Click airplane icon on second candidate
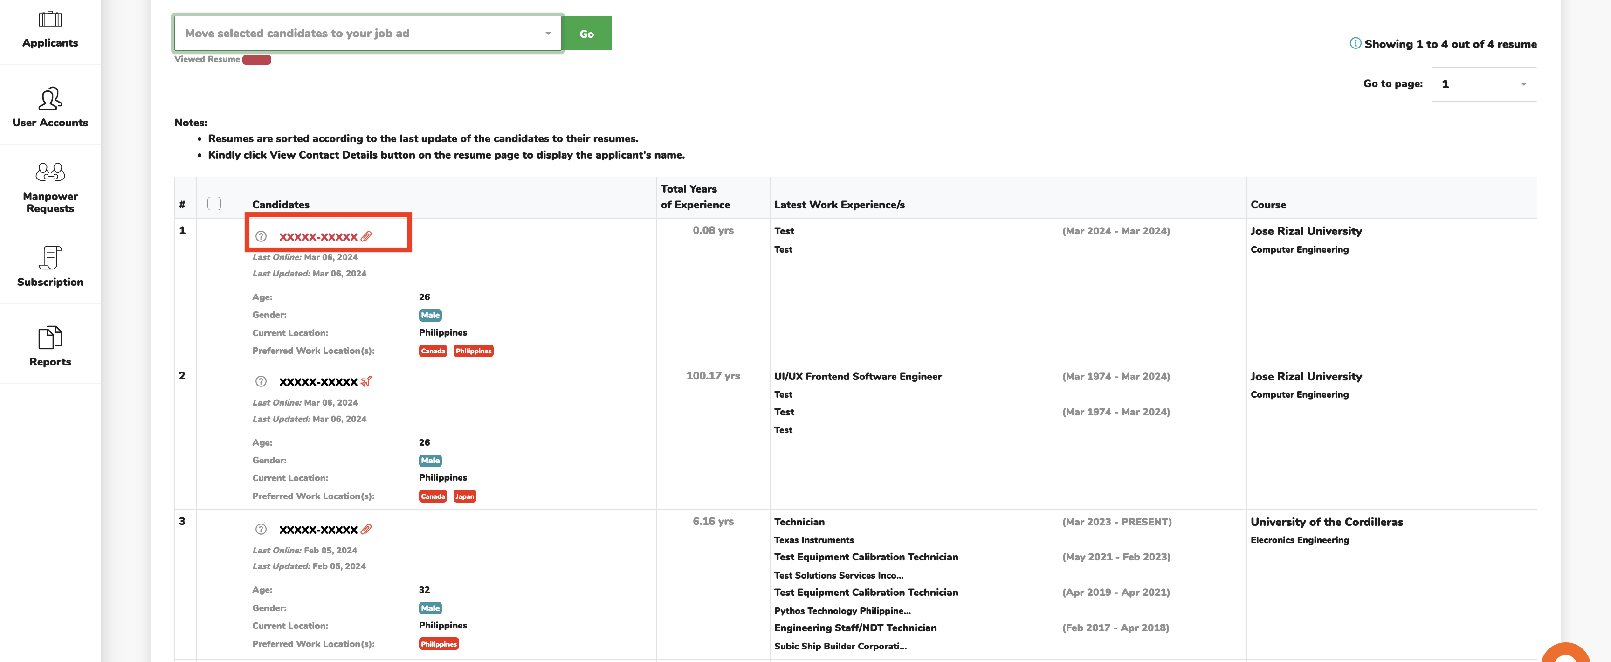This screenshot has height=662, width=1611. coord(366,382)
